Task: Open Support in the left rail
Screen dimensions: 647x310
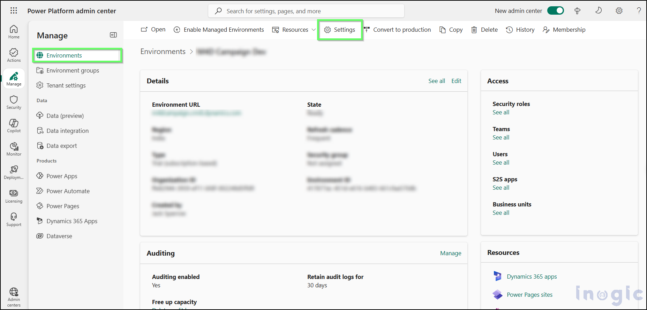Action: pos(14,220)
